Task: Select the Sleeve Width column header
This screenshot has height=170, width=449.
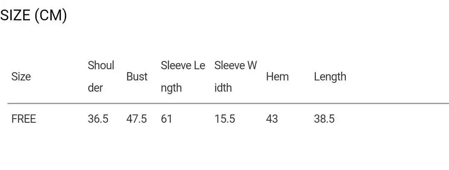Action: (236, 66)
